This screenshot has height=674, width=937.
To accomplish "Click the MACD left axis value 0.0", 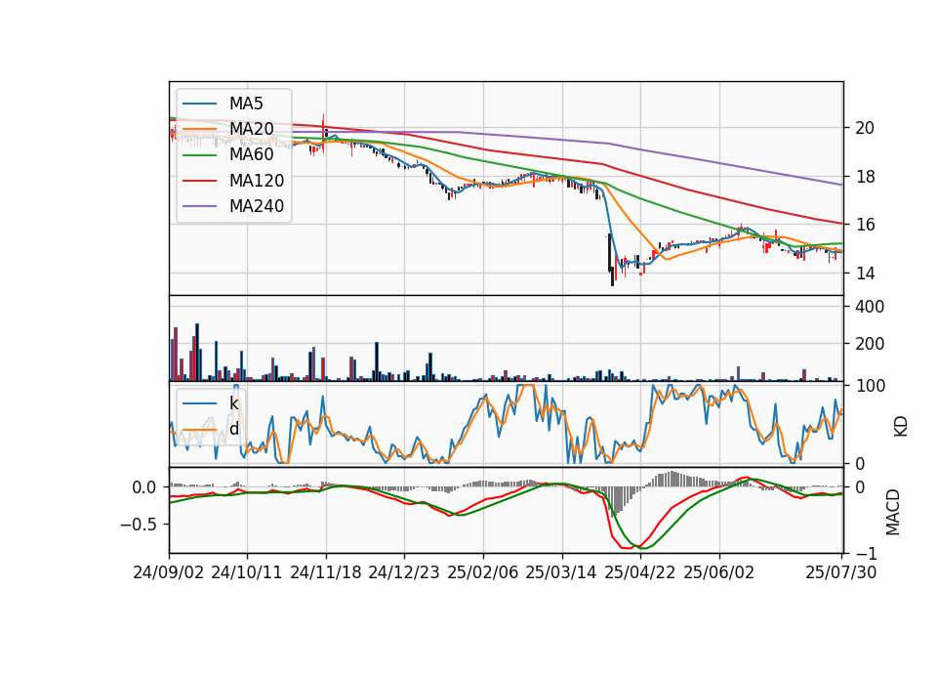I will click(144, 488).
